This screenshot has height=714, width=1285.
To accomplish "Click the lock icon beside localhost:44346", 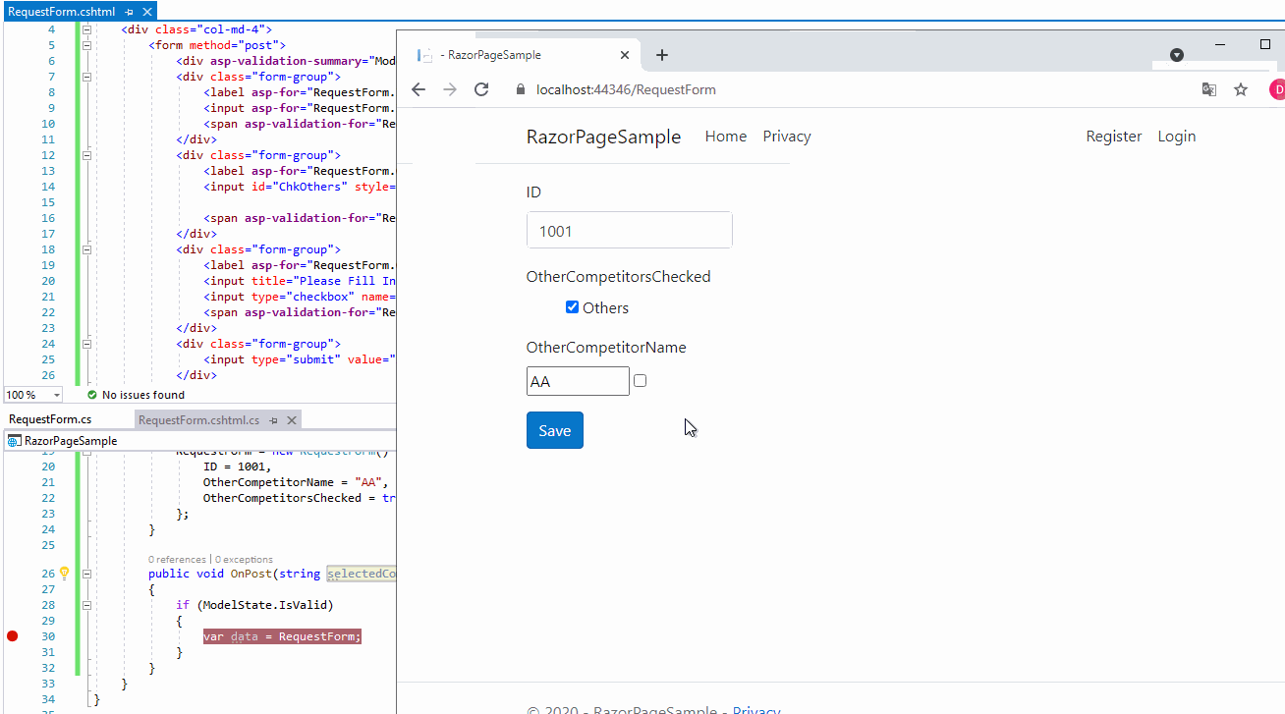I will [x=520, y=88].
